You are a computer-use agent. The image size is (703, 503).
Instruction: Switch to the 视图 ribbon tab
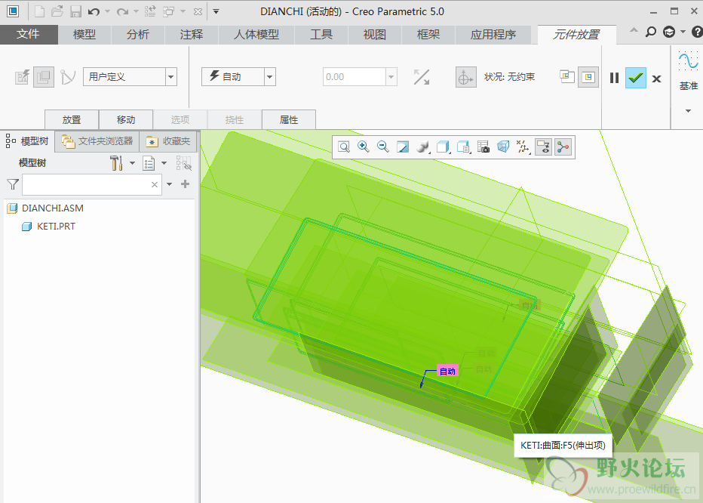pos(374,35)
